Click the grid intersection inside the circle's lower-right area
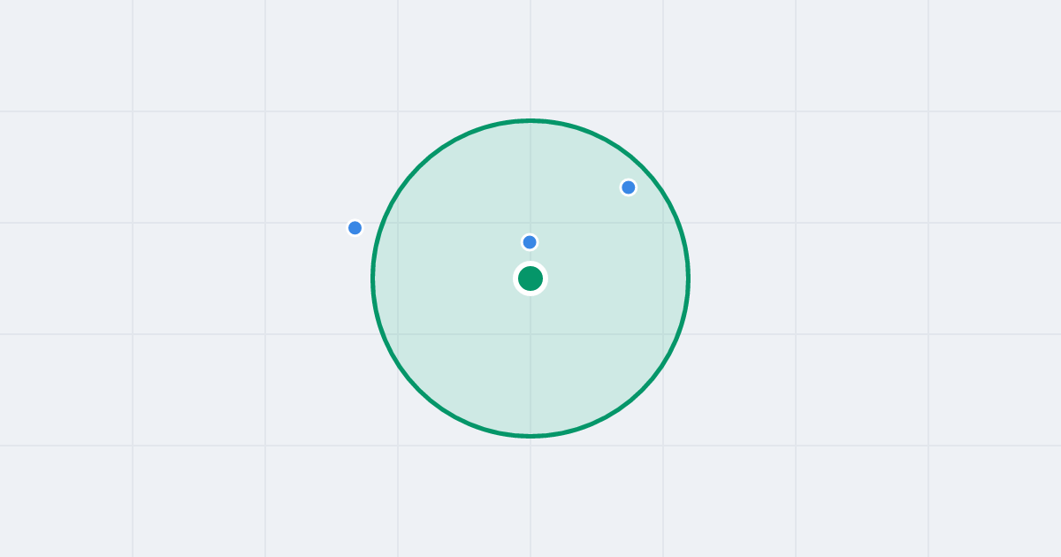The width and height of the screenshot is (1061, 557). coord(663,334)
